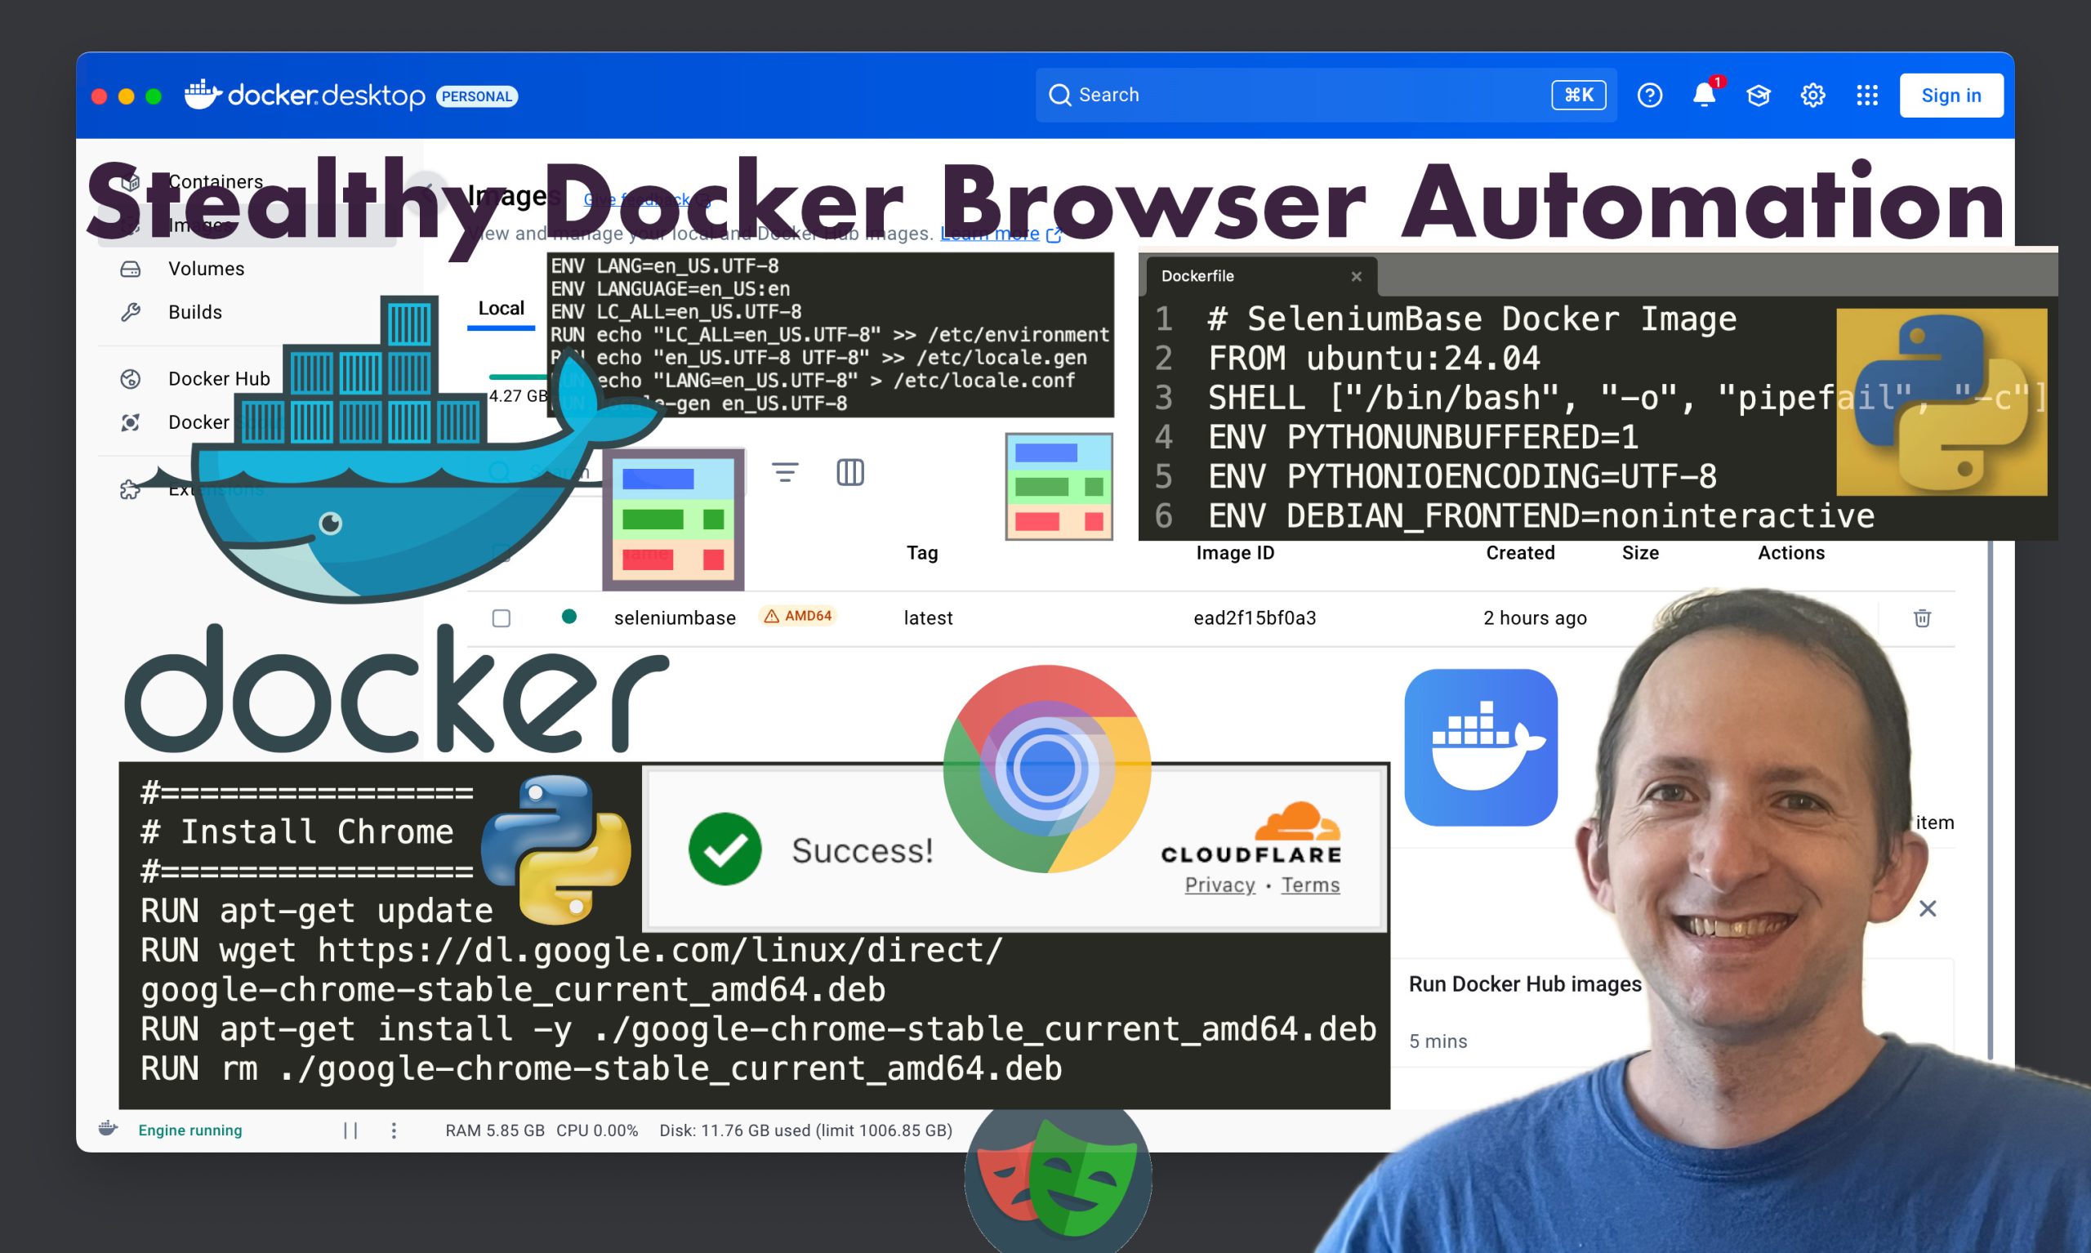2091x1253 pixels.
Task: Open the Learning center graduation cap icon
Action: click(1759, 96)
